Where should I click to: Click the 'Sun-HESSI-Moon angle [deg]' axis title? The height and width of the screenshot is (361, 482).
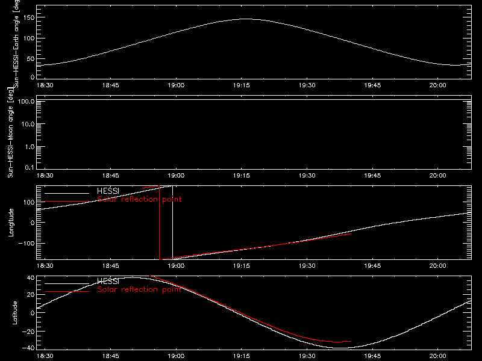click(10, 132)
